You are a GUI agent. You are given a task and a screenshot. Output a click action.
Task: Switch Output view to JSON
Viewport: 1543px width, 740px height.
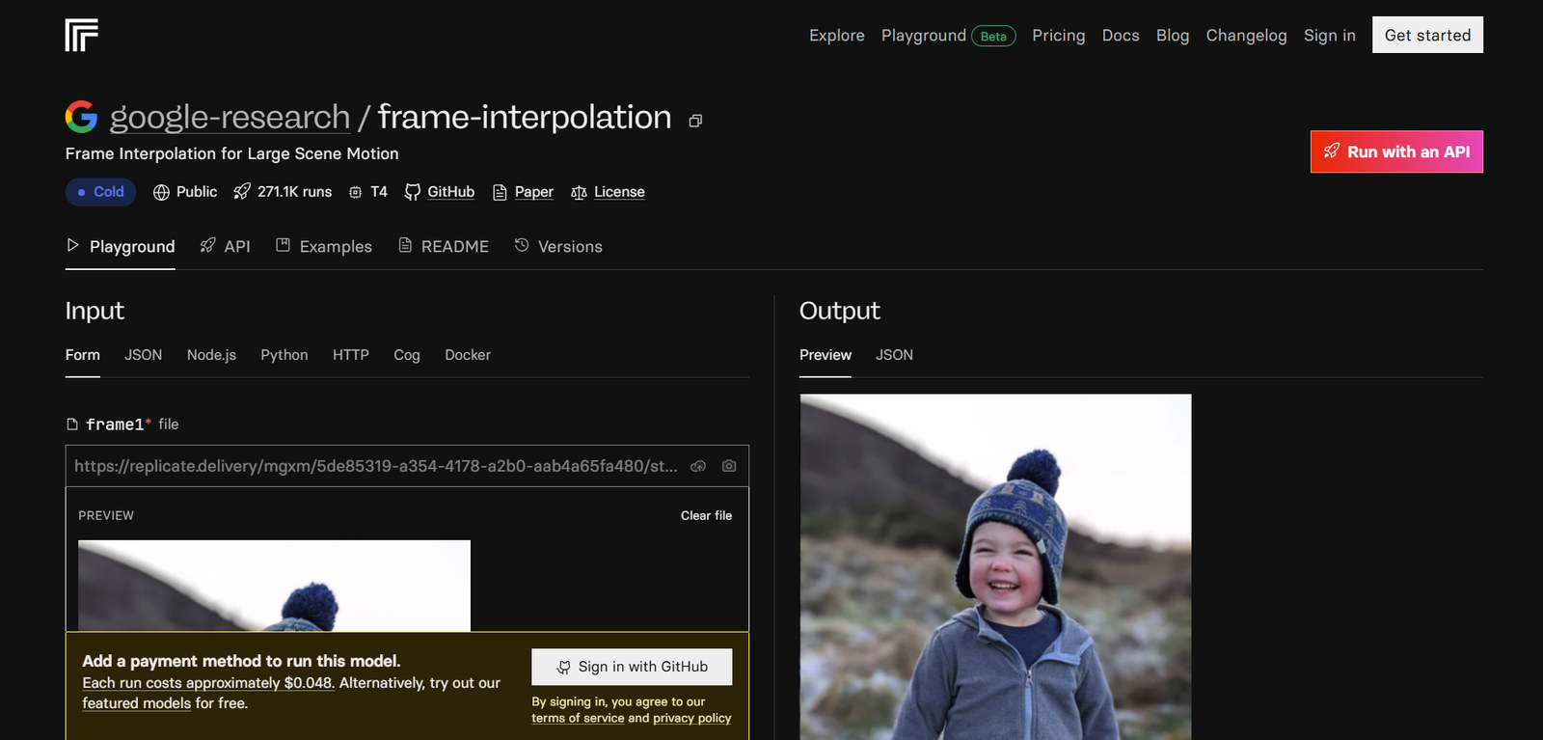(894, 355)
